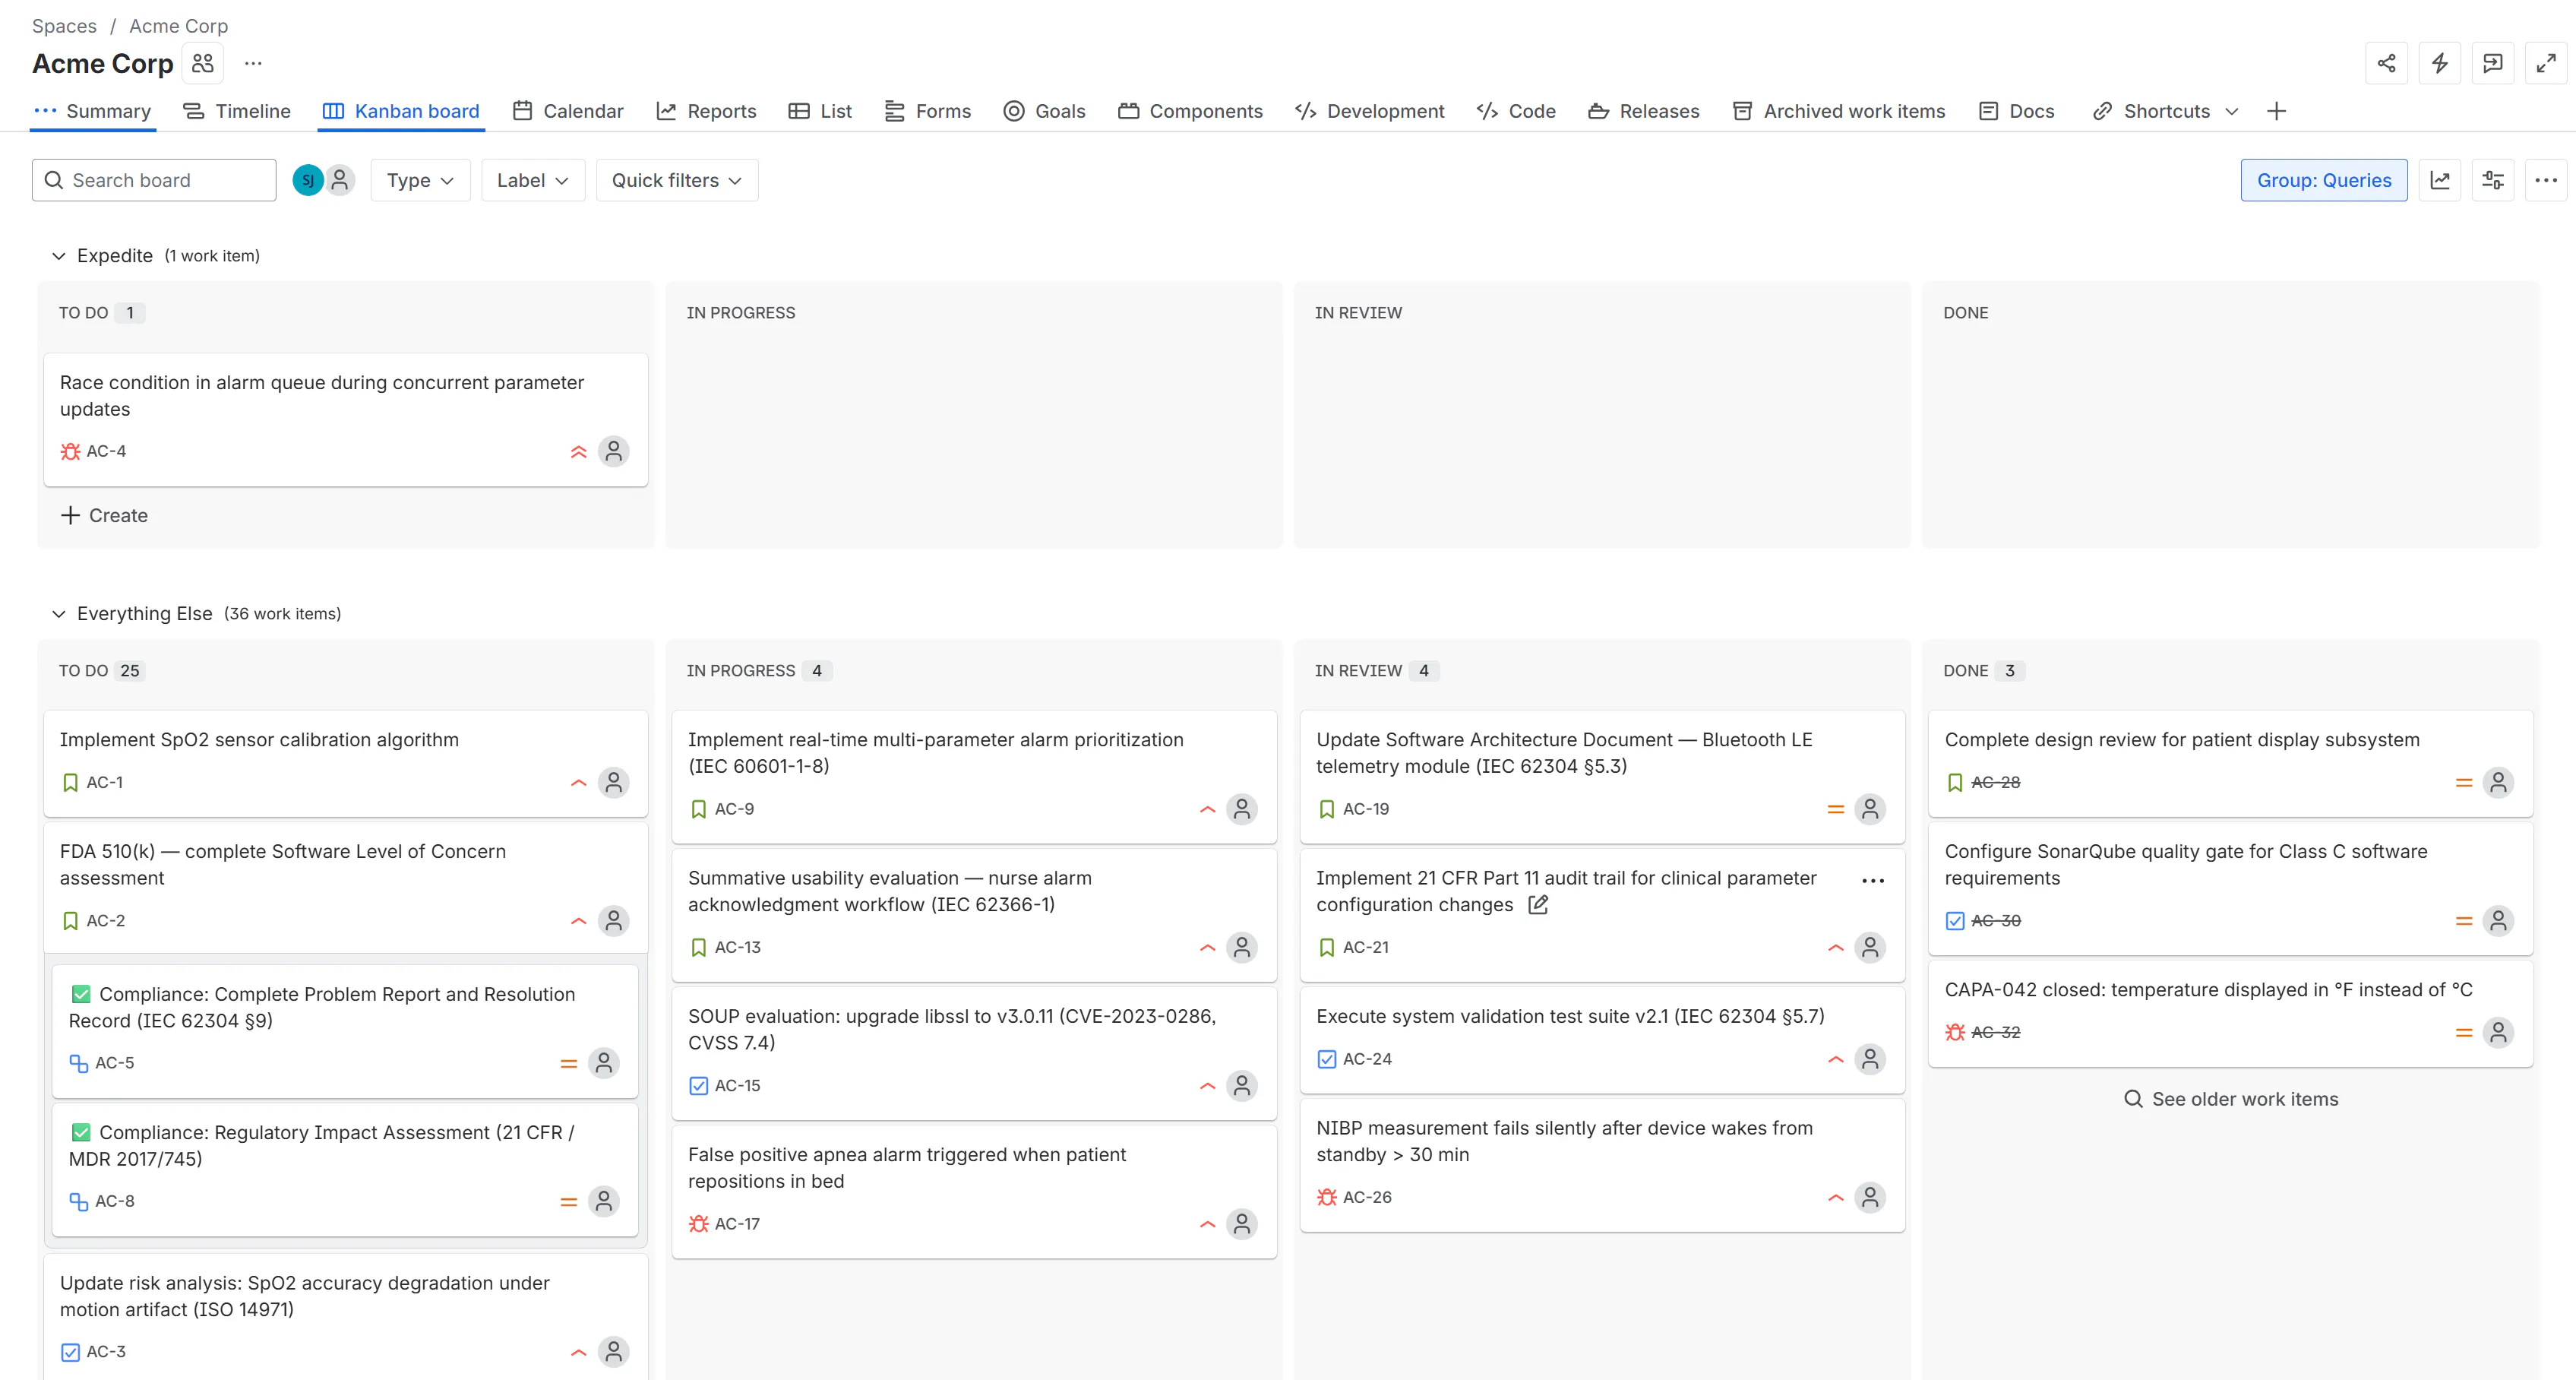Click the edit pencil icon on AC-21 card
This screenshot has height=1380, width=2576.
[x=1538, y=905]
